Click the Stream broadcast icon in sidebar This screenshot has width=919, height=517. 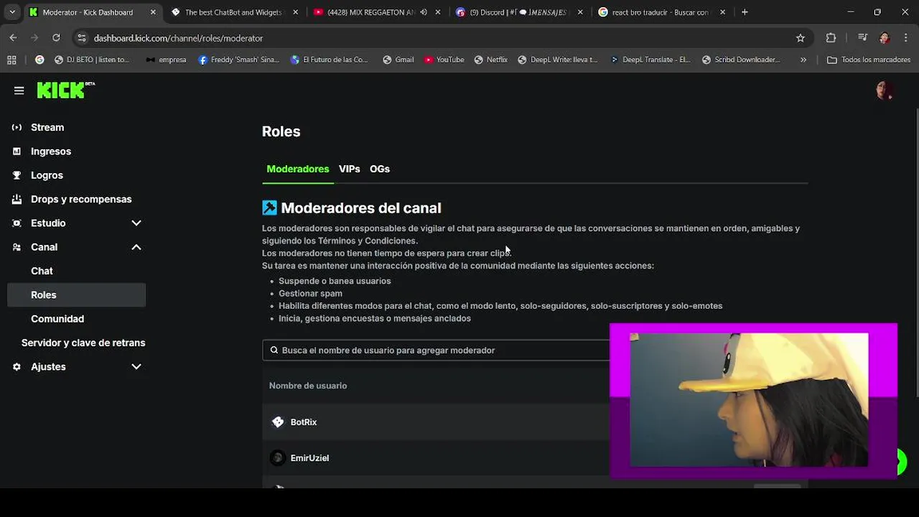[17, 127]
